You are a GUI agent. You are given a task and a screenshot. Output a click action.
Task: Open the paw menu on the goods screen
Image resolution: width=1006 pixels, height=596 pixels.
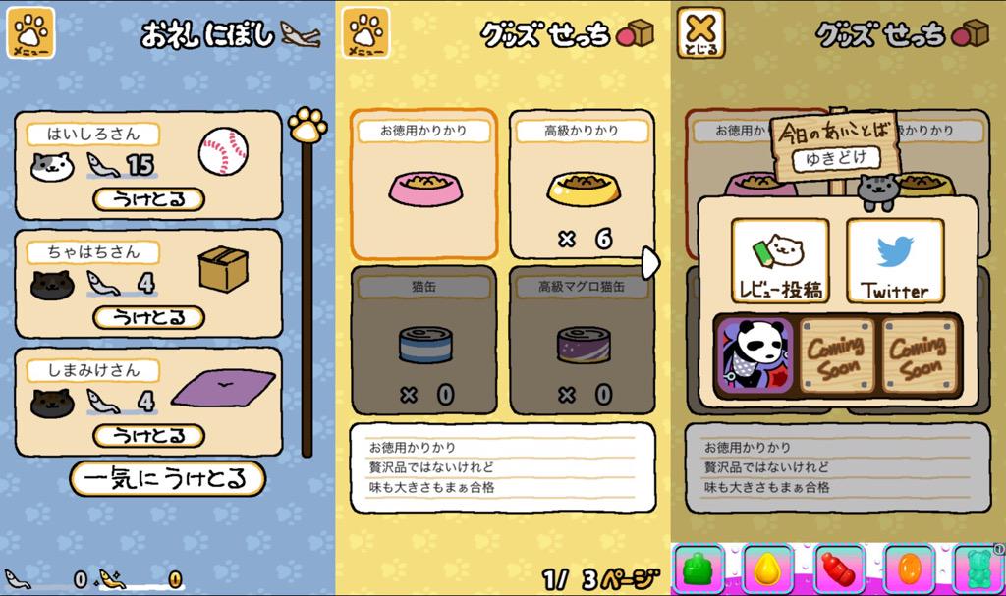point(365,32)
